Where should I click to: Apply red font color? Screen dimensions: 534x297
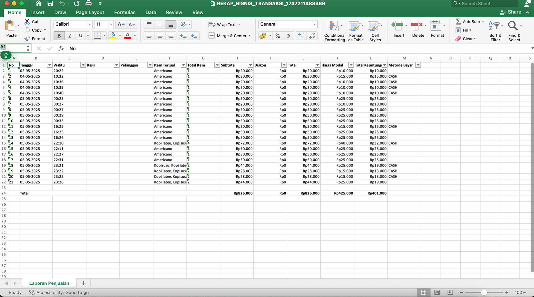pyautogui.click(x=127, y=36)
